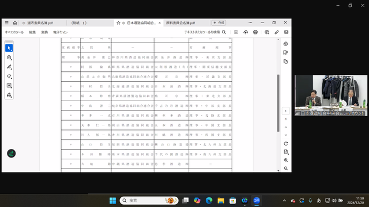Open the volume tray icon
Screen dimensions: 369x207
coord(334,201)
